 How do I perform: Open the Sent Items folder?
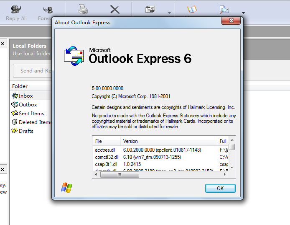tap(31, 113)
